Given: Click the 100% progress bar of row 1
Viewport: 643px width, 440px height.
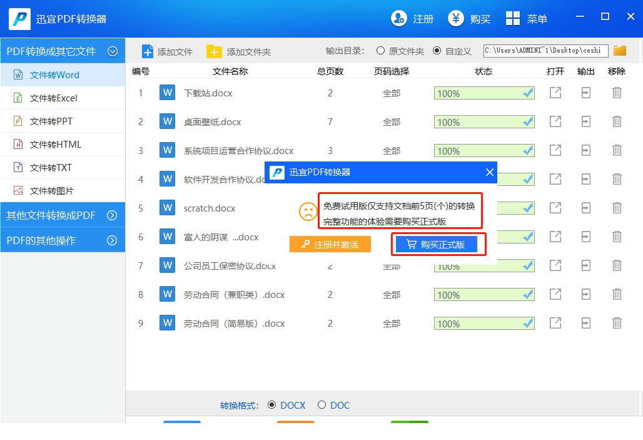Looking at the screenshot, I should [x=483, y=93].
